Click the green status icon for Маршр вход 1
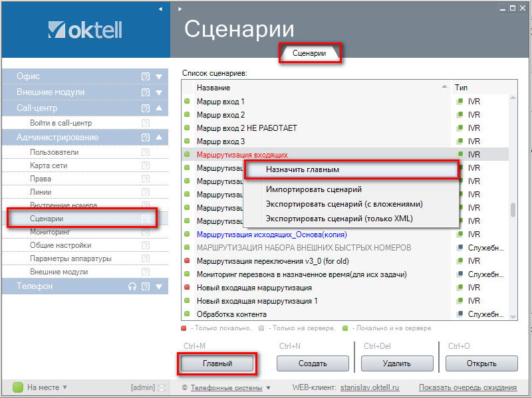 click(x=187, y=102)
